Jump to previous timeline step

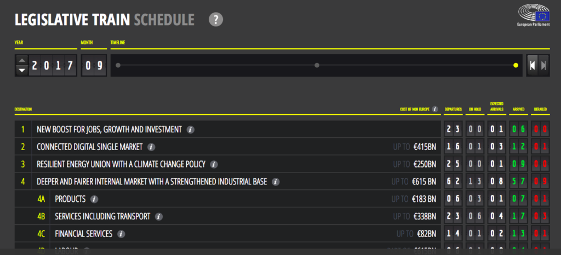tap(533, 65)
